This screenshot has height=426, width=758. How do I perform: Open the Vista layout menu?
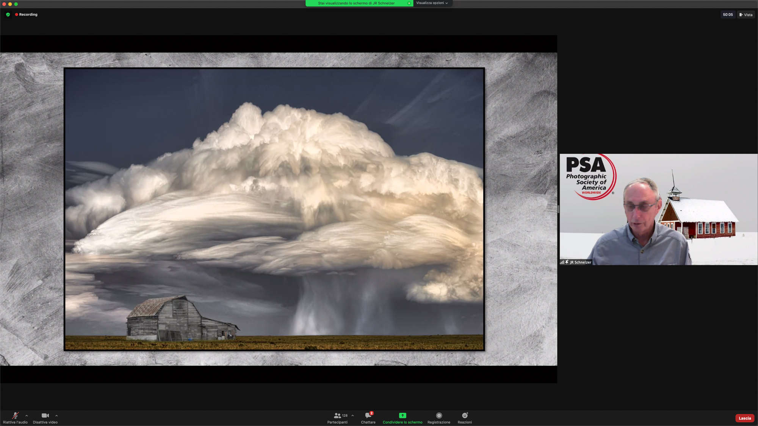click(x=745, y=15)
